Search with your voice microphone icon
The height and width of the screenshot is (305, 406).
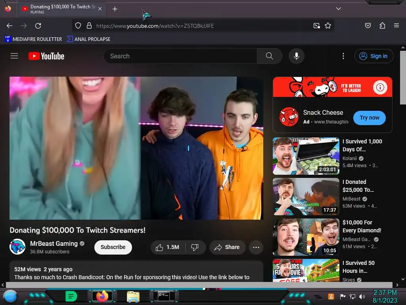(297, 56)
